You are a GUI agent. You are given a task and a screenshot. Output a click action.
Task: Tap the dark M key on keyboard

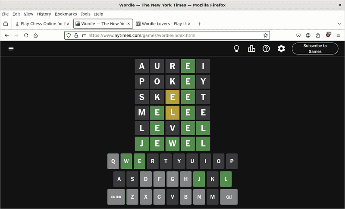(213, 197)
